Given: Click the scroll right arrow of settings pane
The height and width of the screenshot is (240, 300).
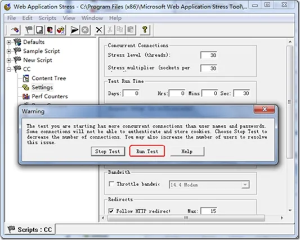Looking at the screenshot, I should pyautogui.click(x=282, y=218).
